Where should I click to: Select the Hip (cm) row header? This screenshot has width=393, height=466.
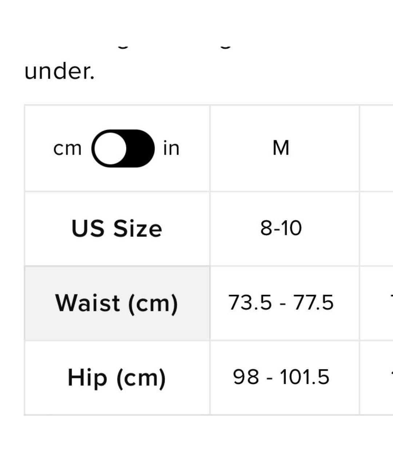click(x=117, y=378)
